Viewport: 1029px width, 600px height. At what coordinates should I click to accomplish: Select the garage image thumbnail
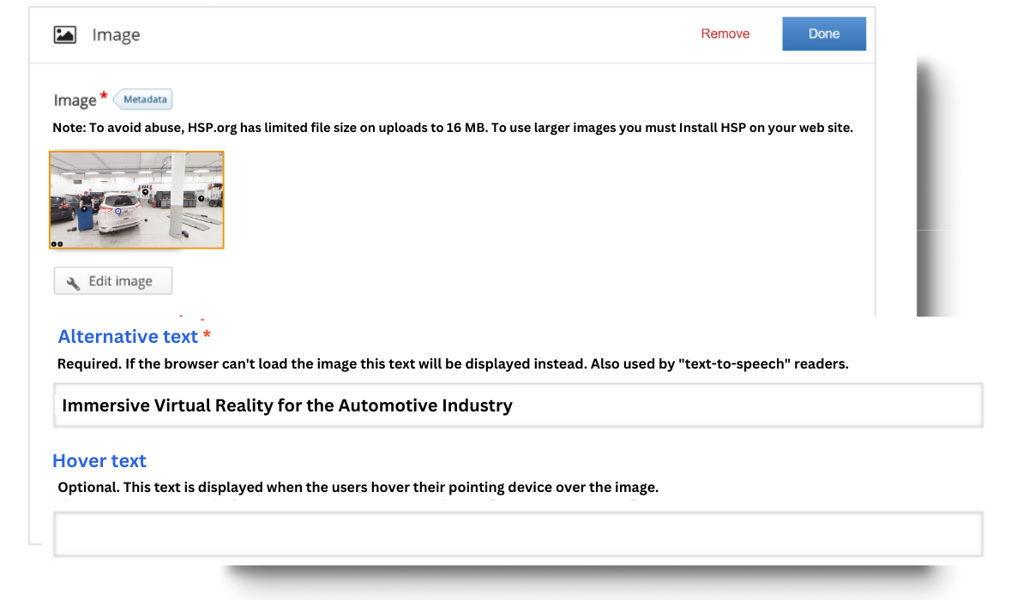pos(136,200)
